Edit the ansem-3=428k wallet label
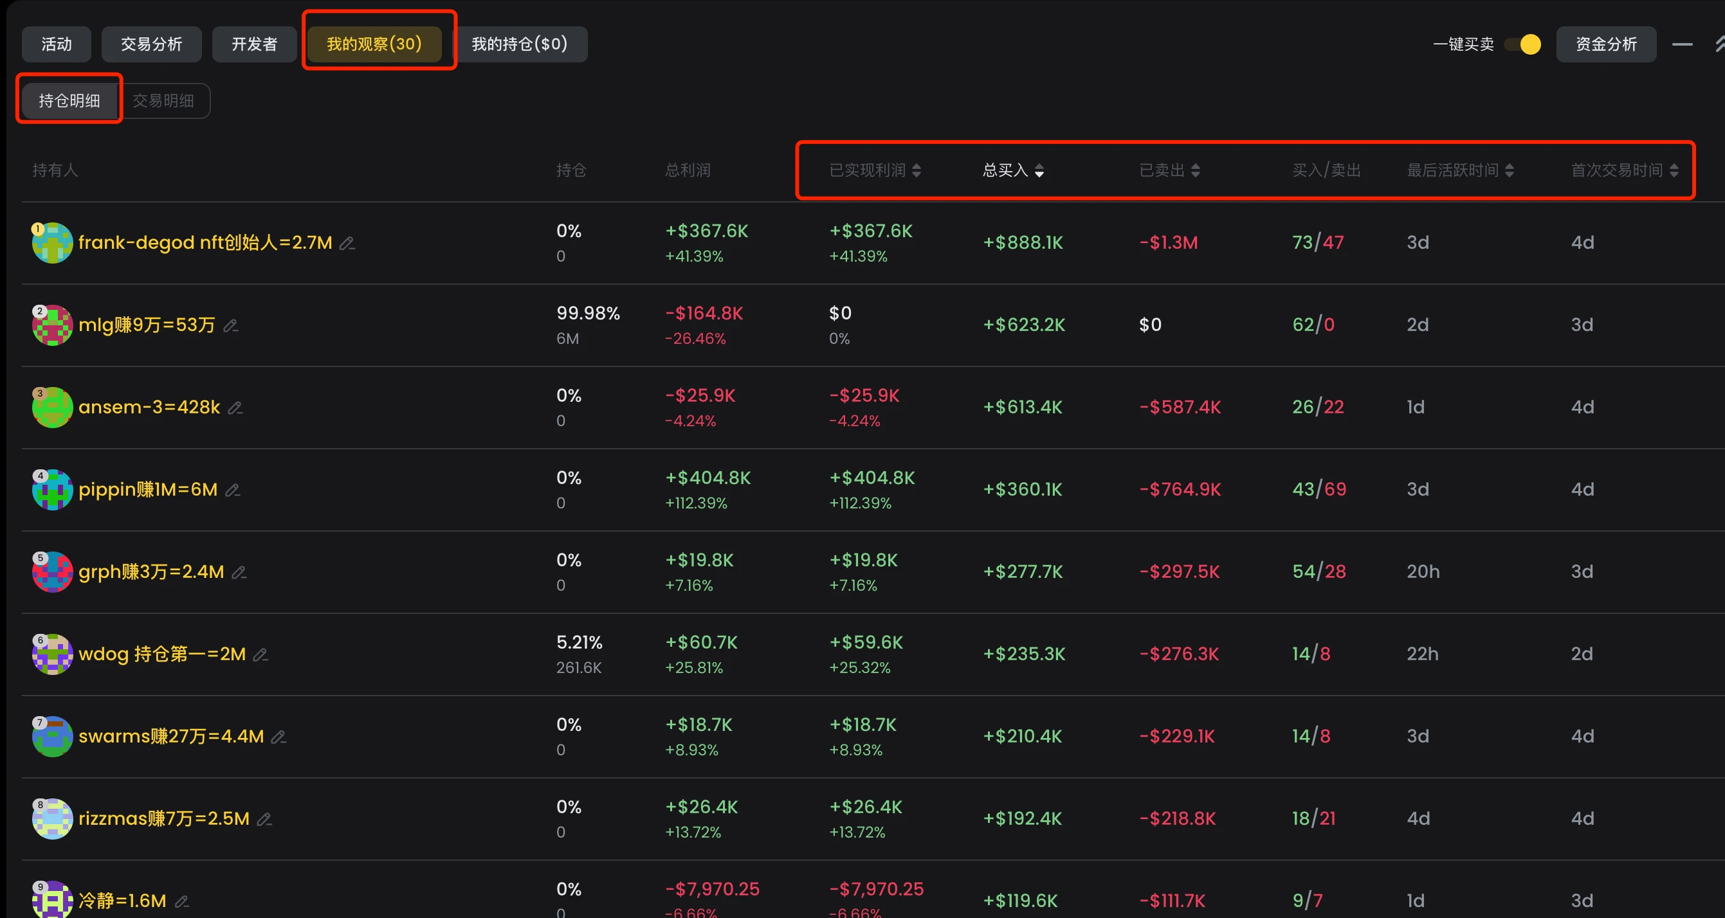 tap(235, 408)
